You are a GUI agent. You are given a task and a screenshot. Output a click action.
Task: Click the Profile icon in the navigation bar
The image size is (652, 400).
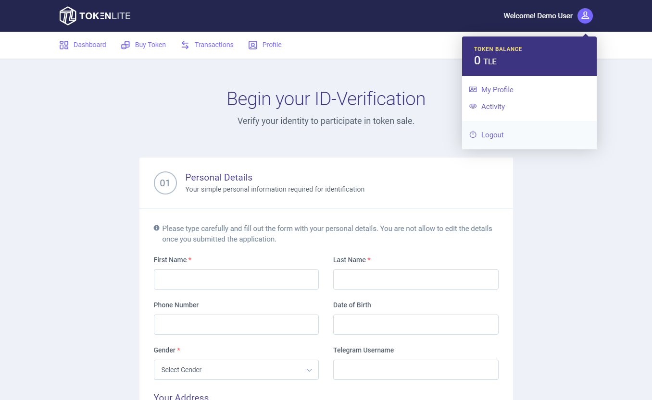click(252, 45)
